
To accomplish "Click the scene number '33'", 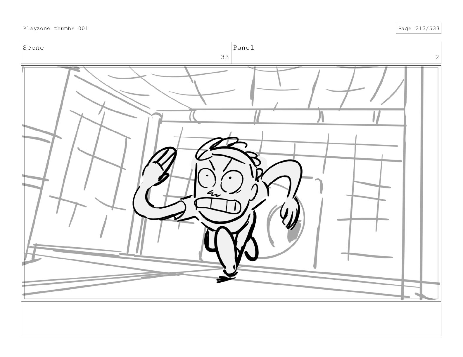I will (224, 57).
